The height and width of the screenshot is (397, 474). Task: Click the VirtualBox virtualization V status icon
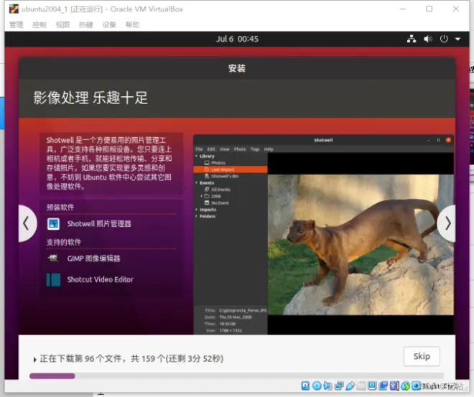click(x=394, y=386)
